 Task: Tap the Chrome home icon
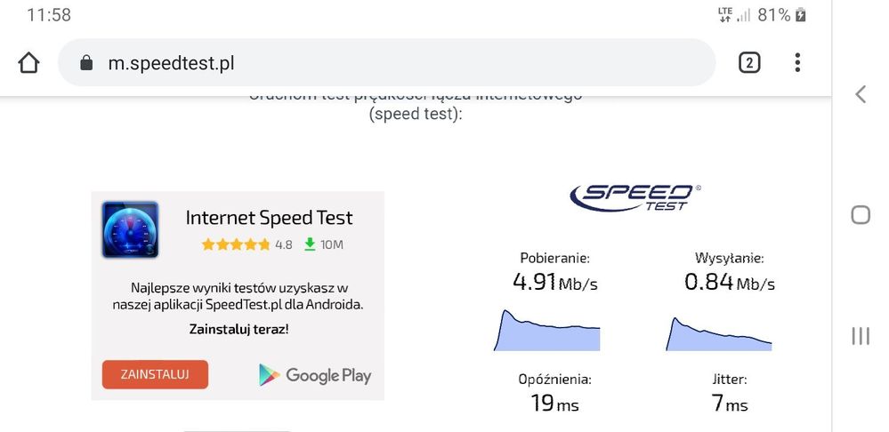pyautogui.click(x=28, y=63)
